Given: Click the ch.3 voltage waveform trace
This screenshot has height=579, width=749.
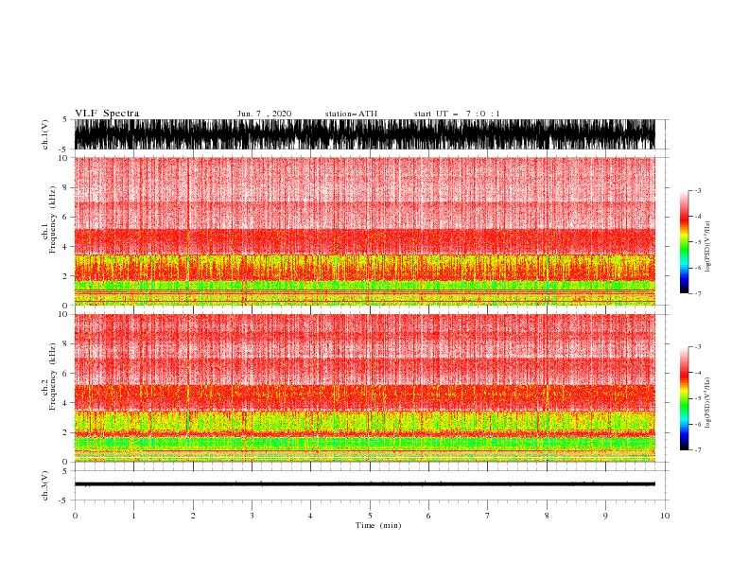Looking at the screenshot, I should click(x=364, y=484).
